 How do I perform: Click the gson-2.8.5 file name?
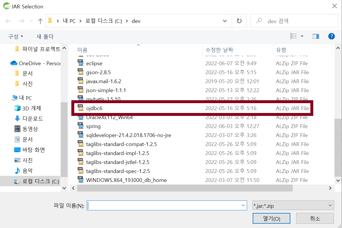[98, 72]
